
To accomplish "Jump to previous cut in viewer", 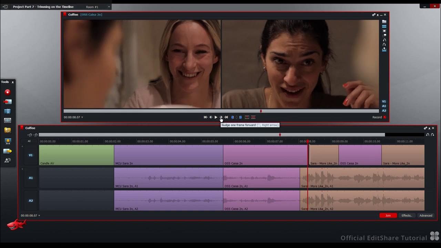I will coord(206,117).
